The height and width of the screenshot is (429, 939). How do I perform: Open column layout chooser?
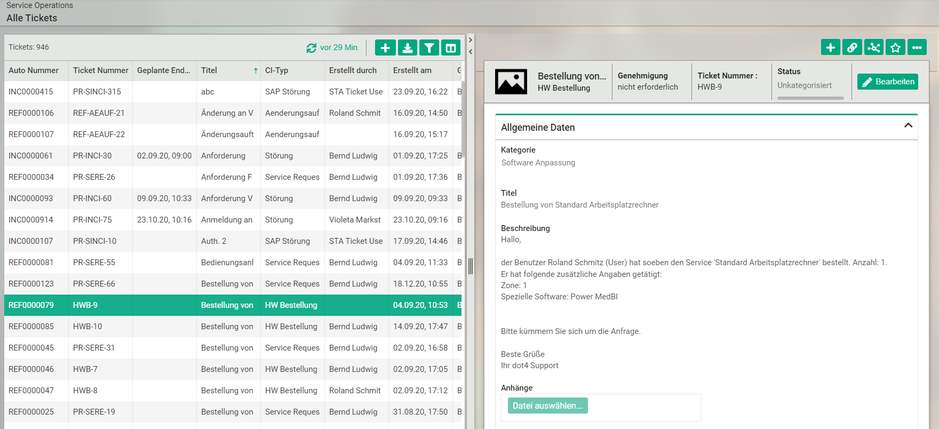click(x=451, y=48)
